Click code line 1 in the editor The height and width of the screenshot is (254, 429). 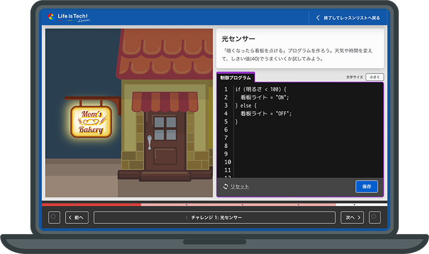[x=262, y=89]
